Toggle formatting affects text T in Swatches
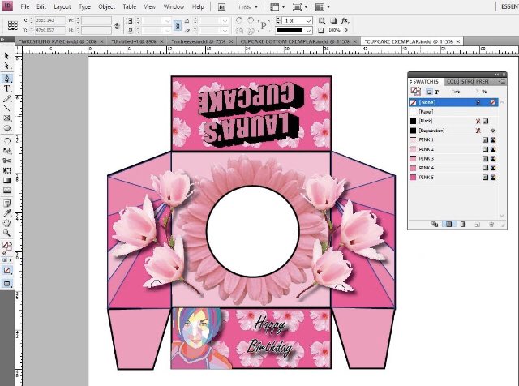This screenshot has height=386, width=519. click(436, 92)
